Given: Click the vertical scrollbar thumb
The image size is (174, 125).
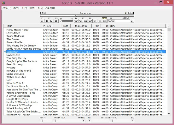Looking at the screenshot, I should [169, 30].
